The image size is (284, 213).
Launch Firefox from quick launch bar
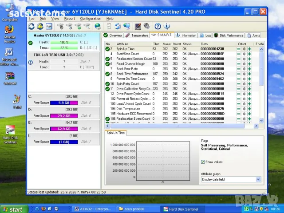(x=43, y=209)
